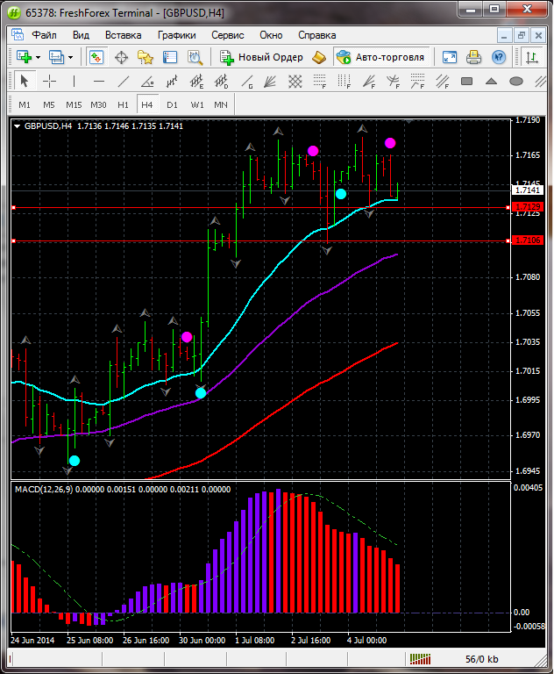554x674 pixels.
Task: Click the print chart icon
Action: tap(473, 57)
